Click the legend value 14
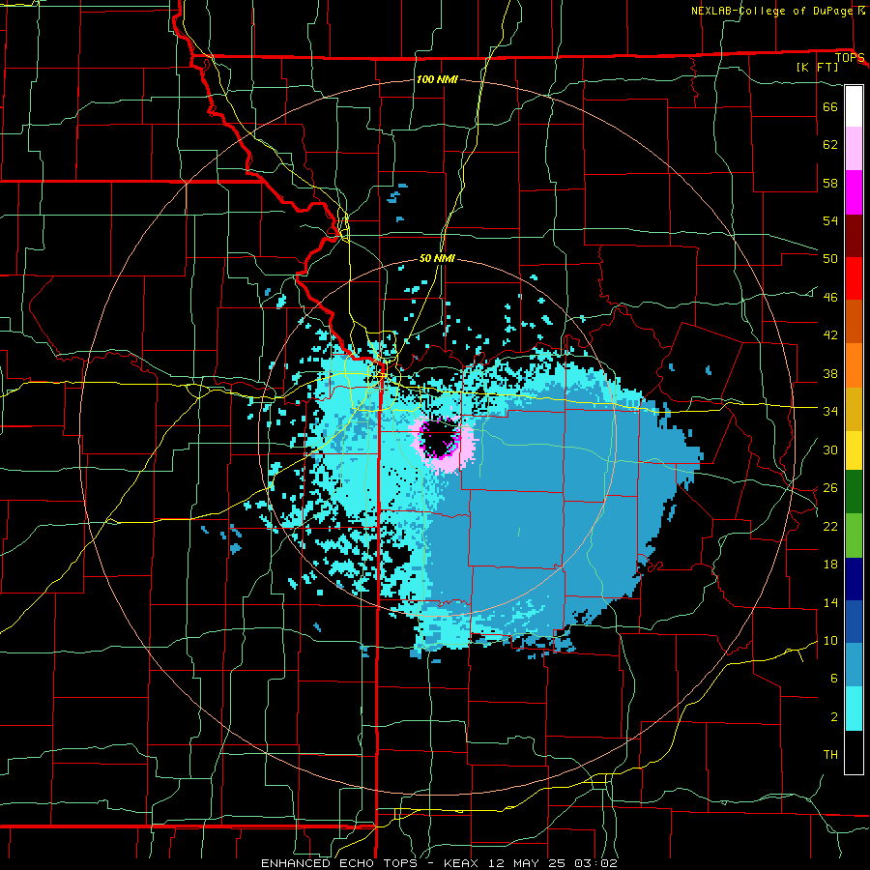Image resolution: width=870 pixels, height=870 pixels. click(830, 602)
